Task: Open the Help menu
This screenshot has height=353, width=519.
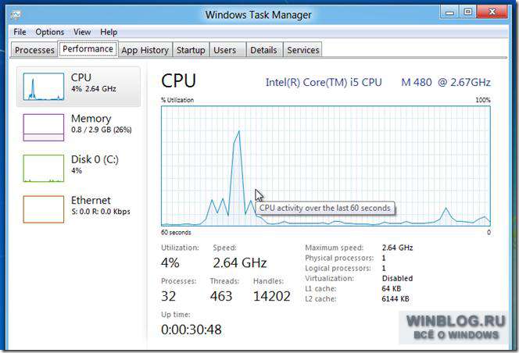Action: (x=109, y=32)
